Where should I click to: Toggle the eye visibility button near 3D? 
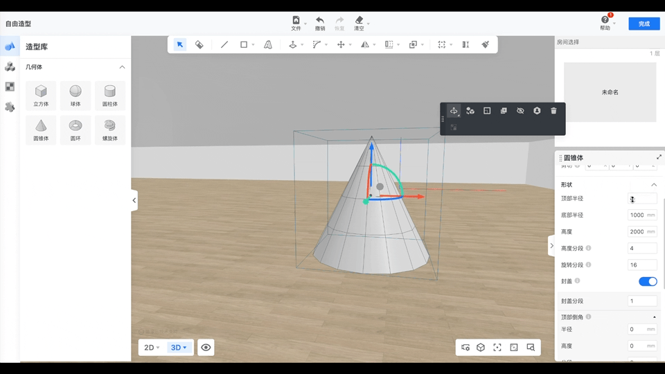[206, 348]
